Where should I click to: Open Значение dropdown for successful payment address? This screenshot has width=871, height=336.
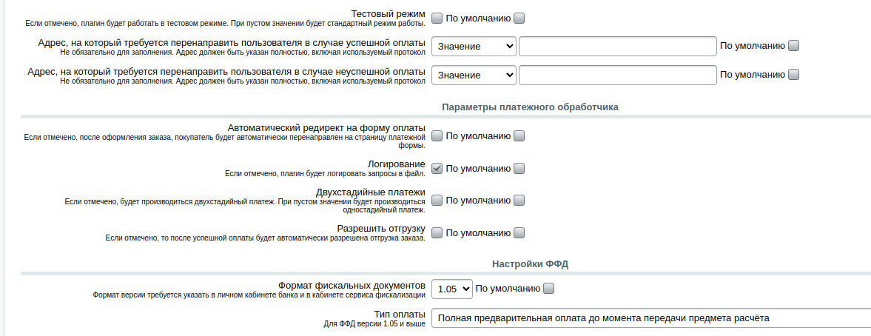click(x=474, y=46)
